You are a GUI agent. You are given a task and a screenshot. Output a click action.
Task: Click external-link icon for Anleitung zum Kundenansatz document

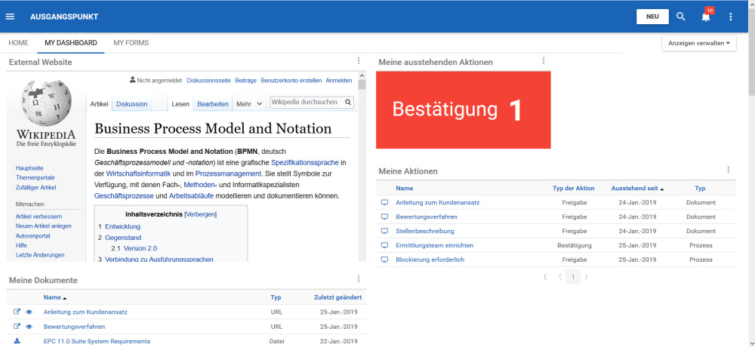(17, 312)
